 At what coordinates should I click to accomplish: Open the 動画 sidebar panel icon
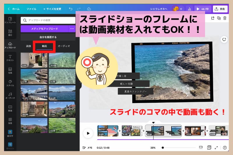click(x=10, y=108)
